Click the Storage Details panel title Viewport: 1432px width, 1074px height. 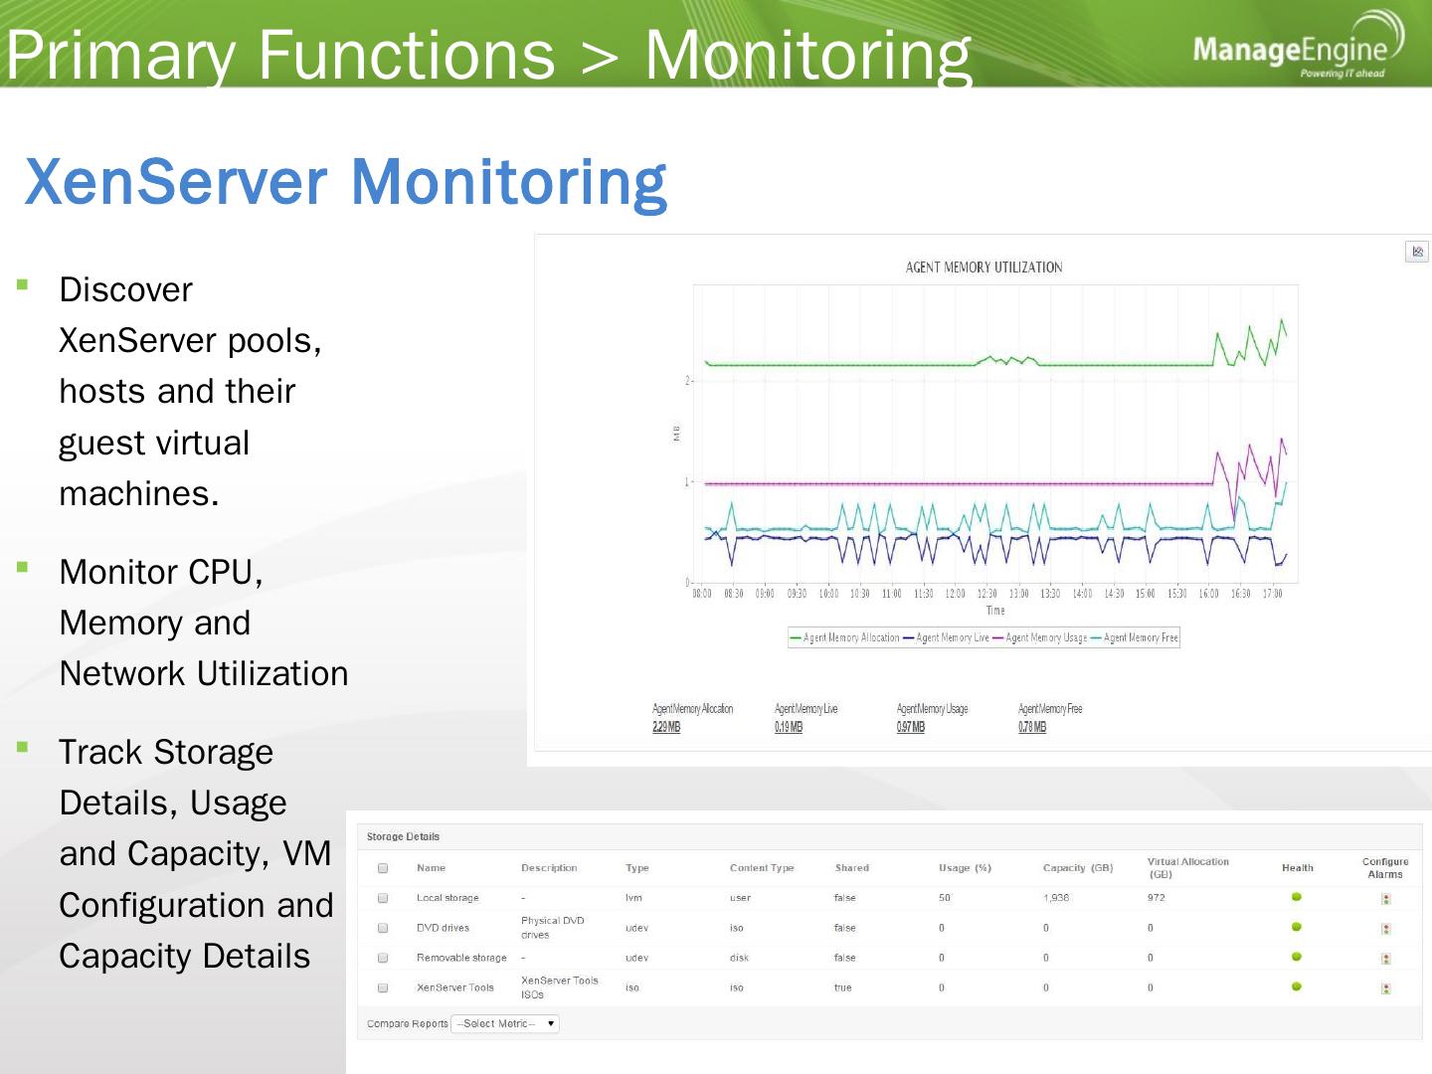click(x=403, y=837)
